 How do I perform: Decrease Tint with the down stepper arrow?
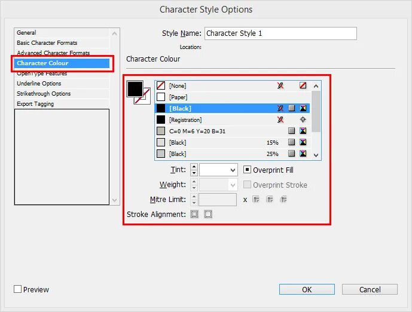pyautogui.click(x=194, y=173)
